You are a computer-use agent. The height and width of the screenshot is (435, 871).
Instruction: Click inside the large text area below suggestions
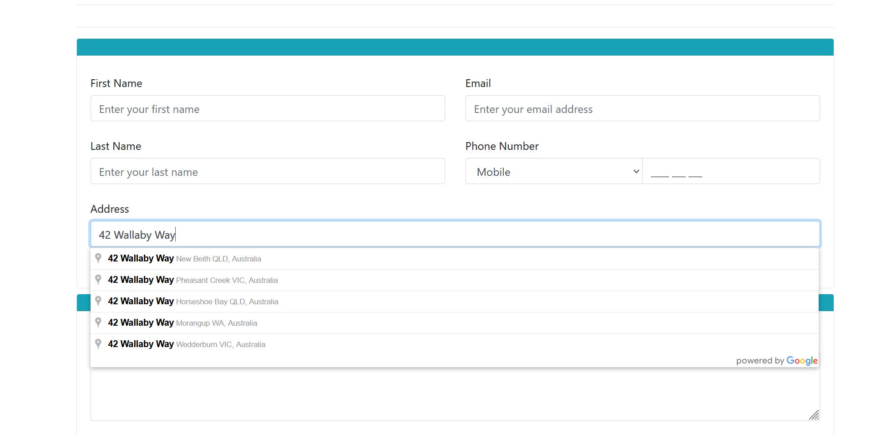tap(455, 394)
